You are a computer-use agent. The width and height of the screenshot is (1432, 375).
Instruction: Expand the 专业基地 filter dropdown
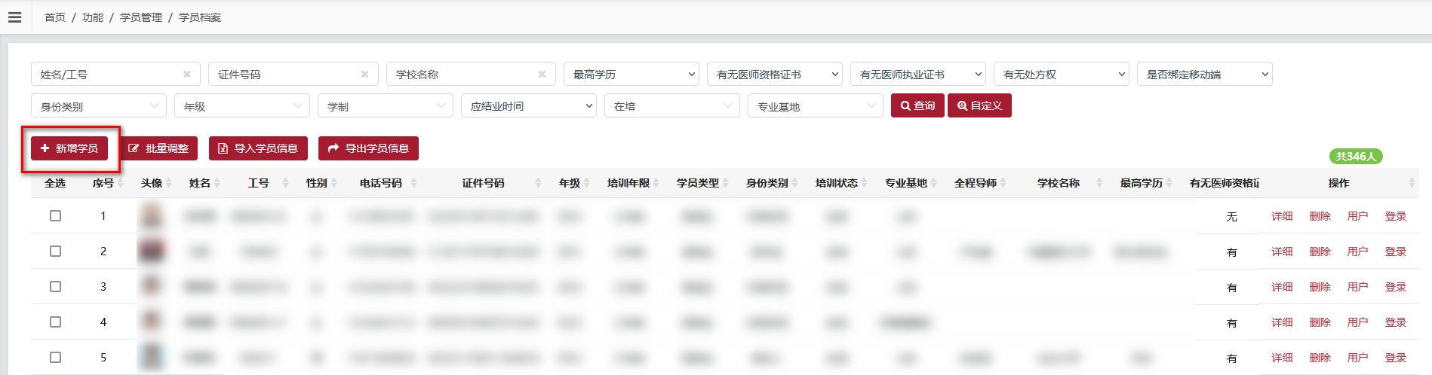pyautogui.click(x=816, y=106)
